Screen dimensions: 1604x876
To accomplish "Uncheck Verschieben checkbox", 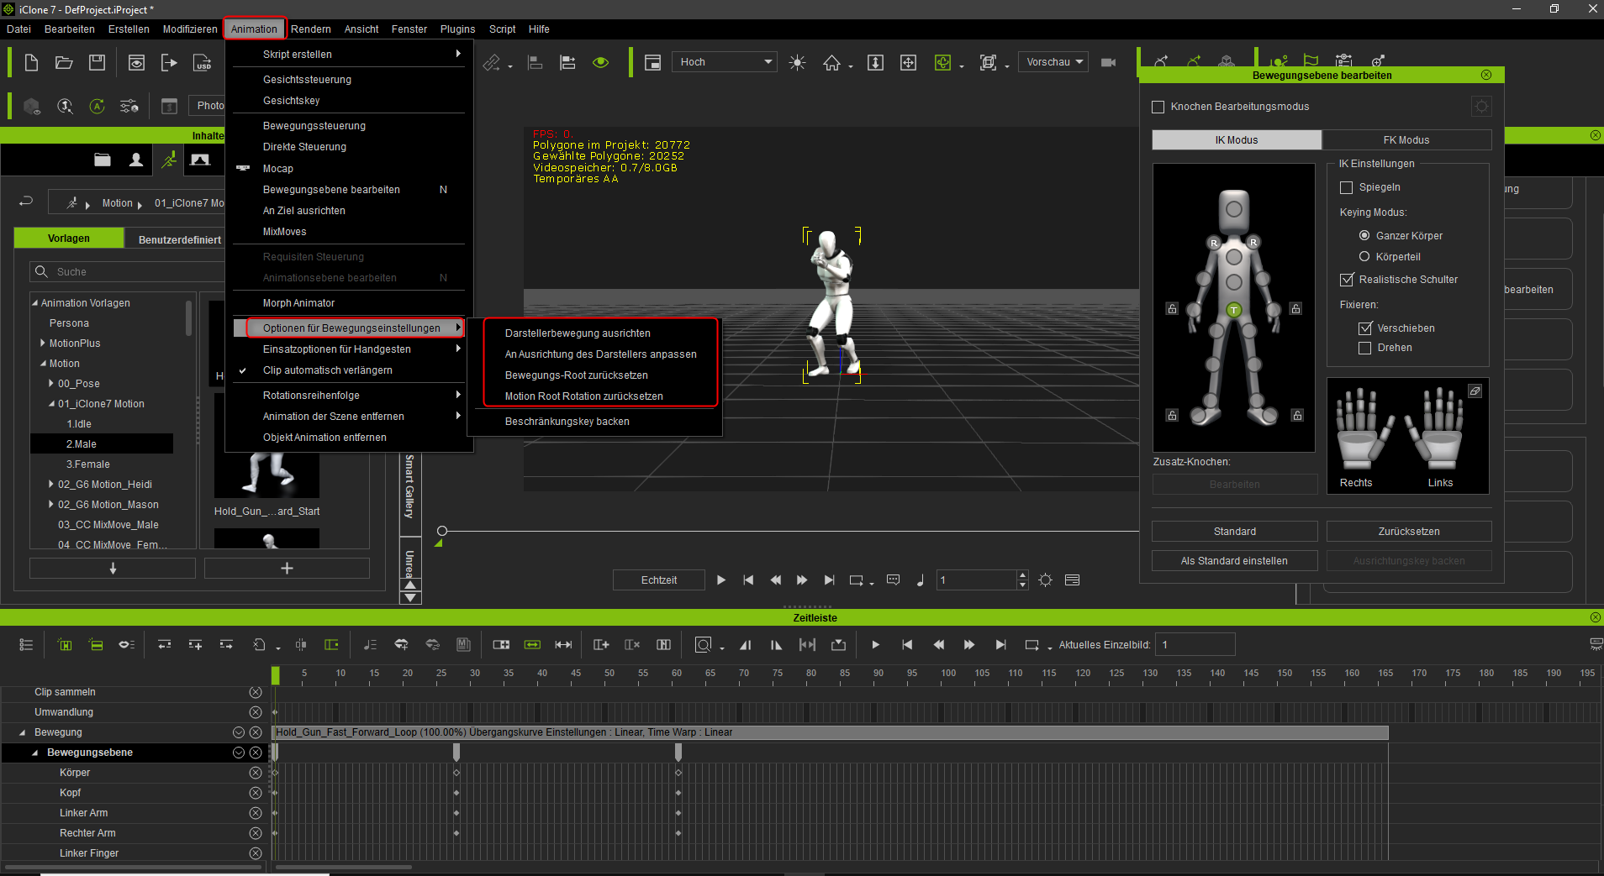I will 1364,328.
